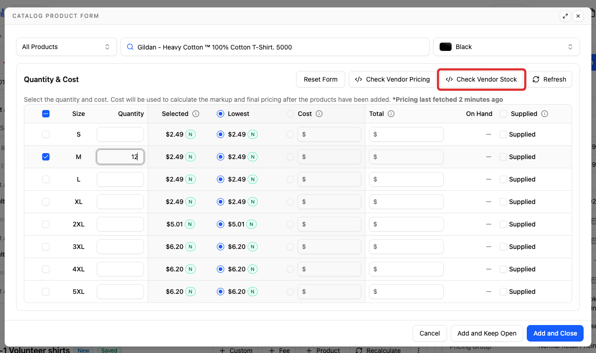Click the quantity field for size 2XL
This screenshot has height=353, width=596.
click(120, 224)
